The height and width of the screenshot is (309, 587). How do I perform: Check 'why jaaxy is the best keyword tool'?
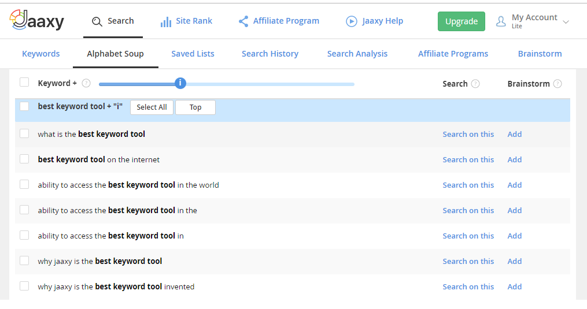click(24, 260)
